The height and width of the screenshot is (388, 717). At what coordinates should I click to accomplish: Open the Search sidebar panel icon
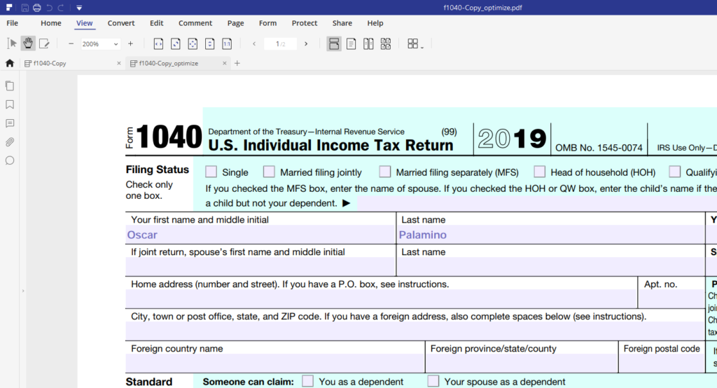tap(10, 160)
